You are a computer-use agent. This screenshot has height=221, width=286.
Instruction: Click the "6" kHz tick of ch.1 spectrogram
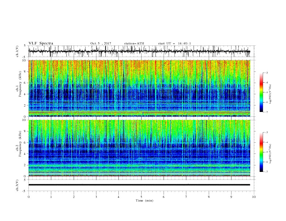pyautogui.click(x=25, y=83)
